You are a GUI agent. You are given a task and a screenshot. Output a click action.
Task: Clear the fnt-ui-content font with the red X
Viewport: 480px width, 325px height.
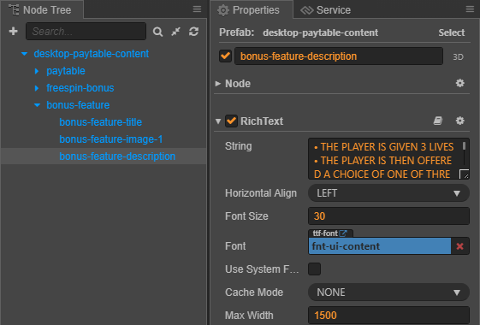tap(459, 246)
